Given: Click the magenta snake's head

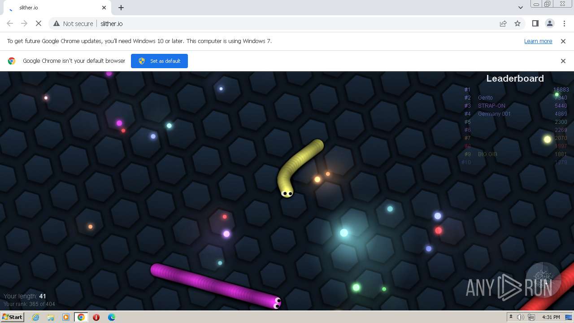Looking at the screenshot, I should click(276, 303).
